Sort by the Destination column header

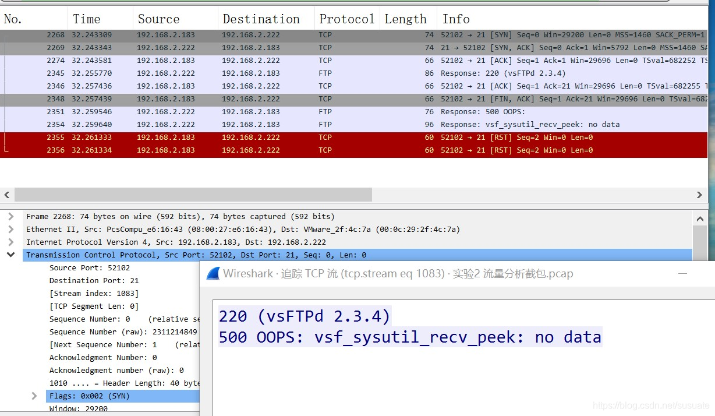[266, 19]
